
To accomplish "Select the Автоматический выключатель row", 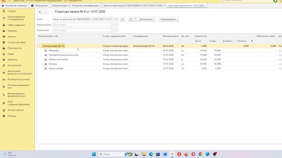I will coord(160,55).
